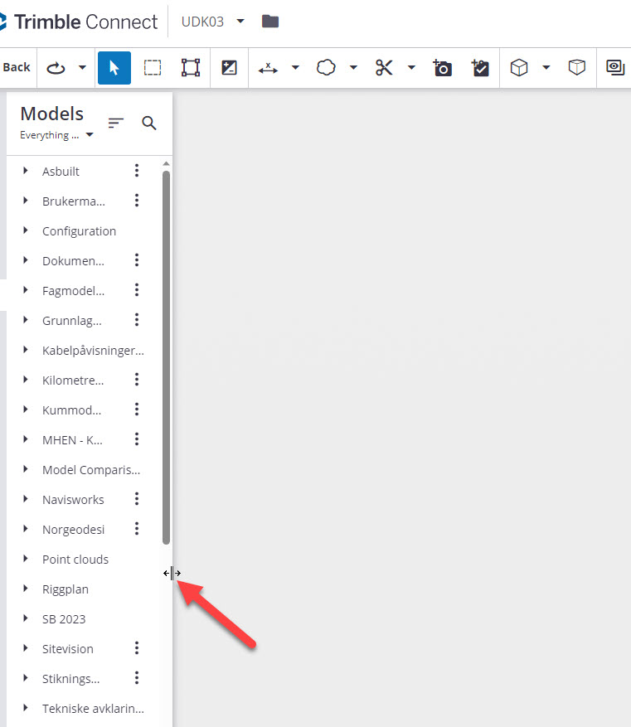Image resolution: width=631 pixels, height=727 pixels.
Task: Expand the Kabelpåvisninger... folder
Action: (x=26, y=350)
